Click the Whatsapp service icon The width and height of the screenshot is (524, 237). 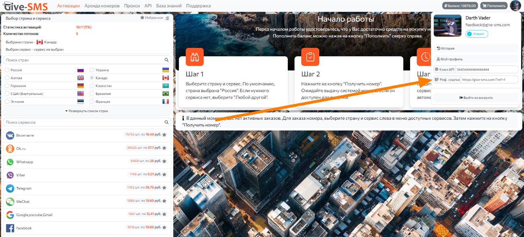point(10,162)
